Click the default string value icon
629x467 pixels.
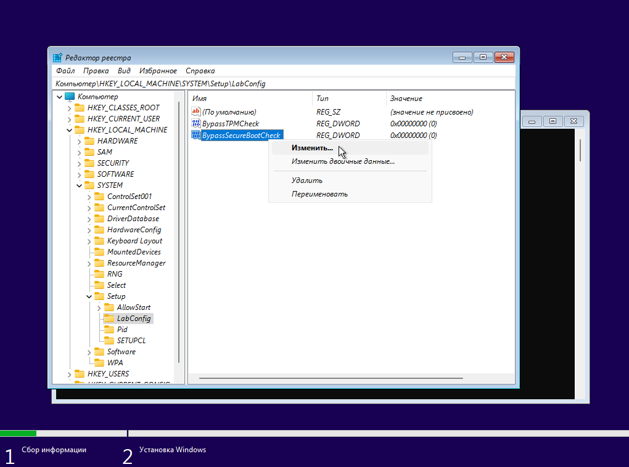[x=196, y=112]
